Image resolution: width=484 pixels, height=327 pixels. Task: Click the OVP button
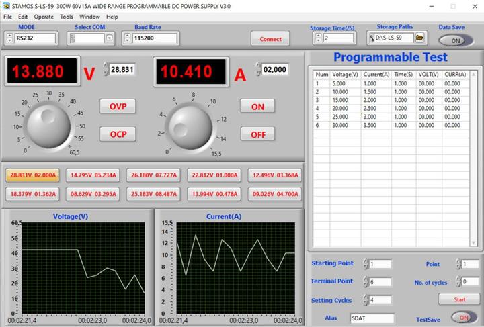pos(118,106)
